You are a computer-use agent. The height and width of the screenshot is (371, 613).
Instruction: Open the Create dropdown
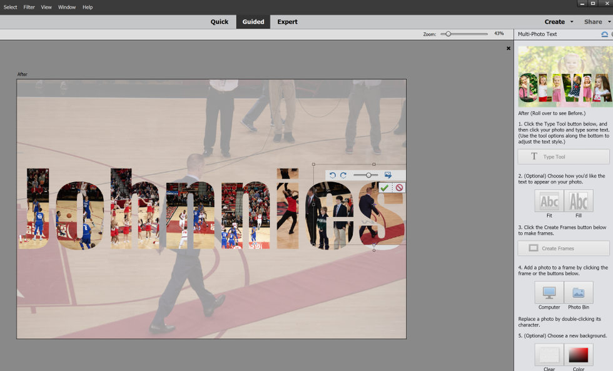[559, 22]
